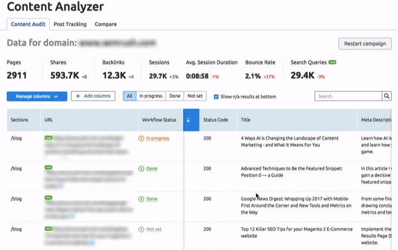Viewport: 398px width, 250px height.
Task: Click the plus icon in Add columns
Action: 78,96
